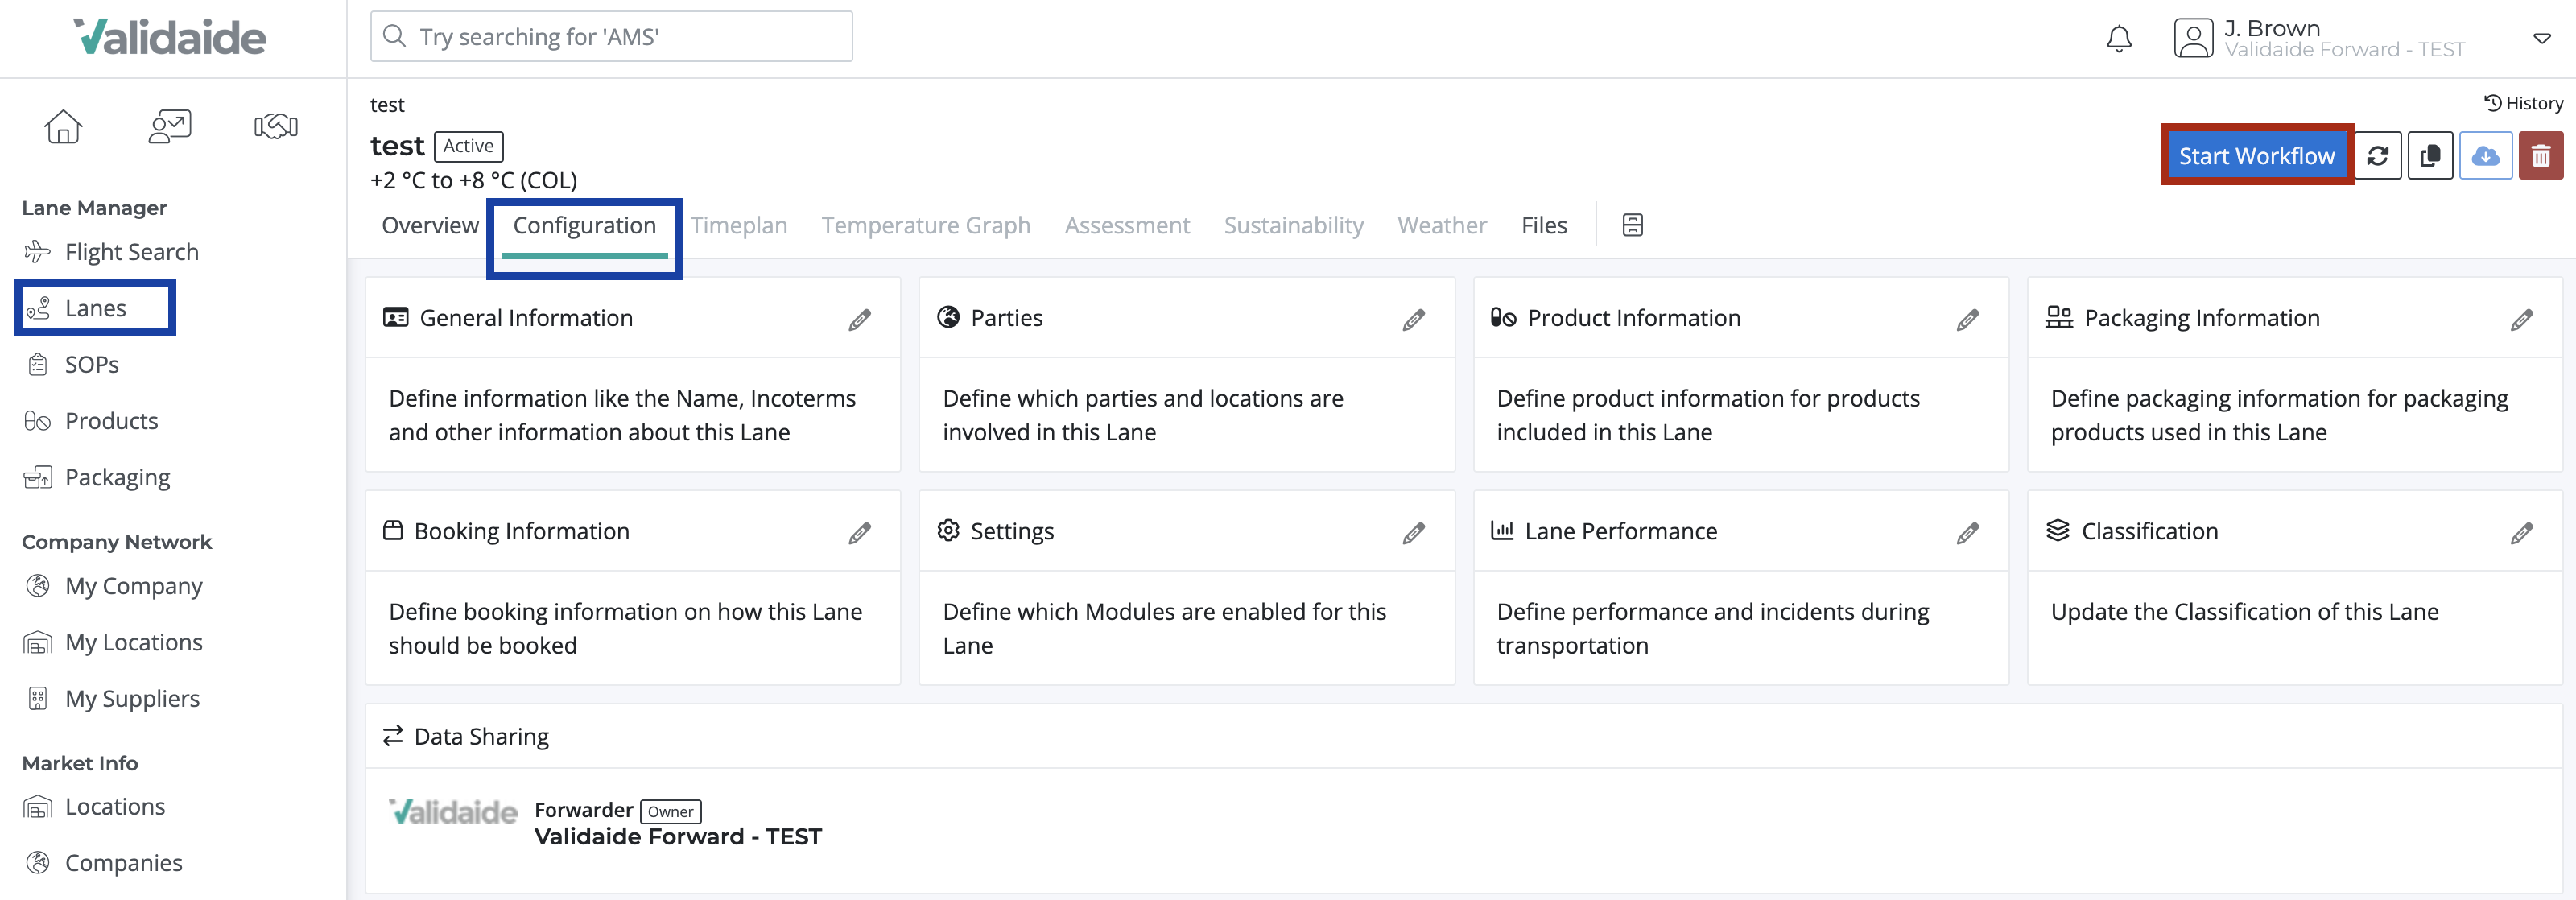Switch to the Temperature Graph tab

(x=926, y=226)
